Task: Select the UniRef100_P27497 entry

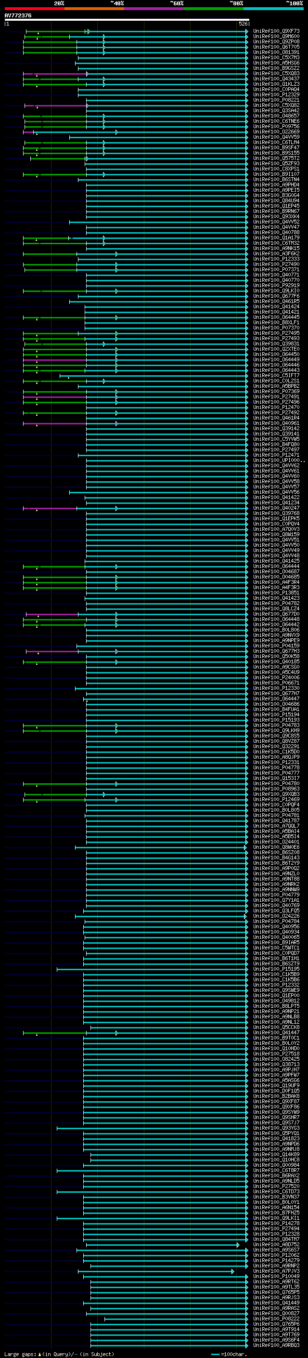Action: [x=276, y=449]
